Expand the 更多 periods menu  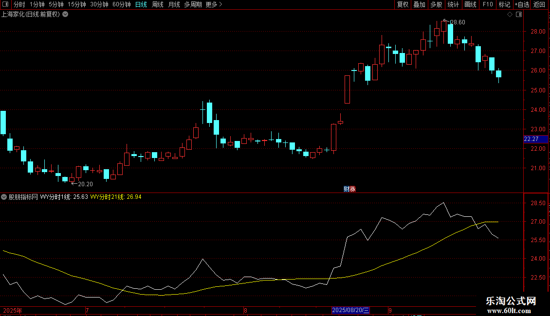click(x=214, y=4)
